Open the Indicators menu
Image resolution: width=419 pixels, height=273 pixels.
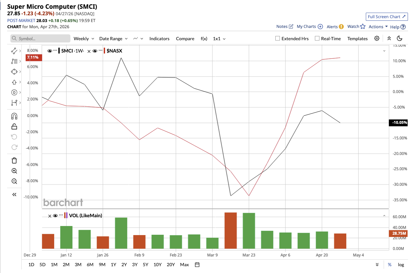tap(159, 39)
